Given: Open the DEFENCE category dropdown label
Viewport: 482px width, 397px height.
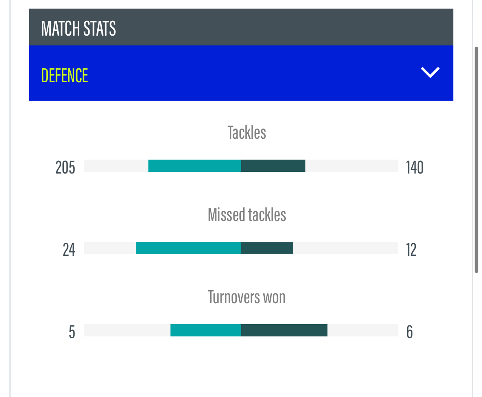Looking at the screenshot, I should coord(65,76).
